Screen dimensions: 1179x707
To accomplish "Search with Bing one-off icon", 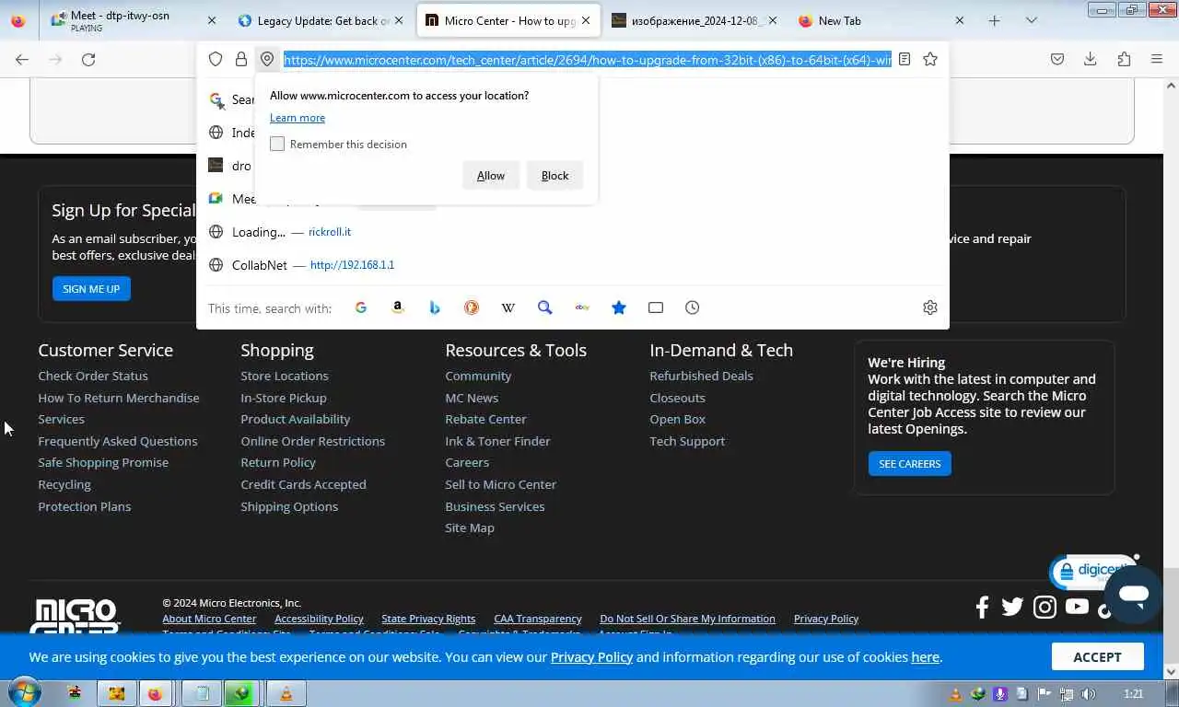I will point(435,307).
